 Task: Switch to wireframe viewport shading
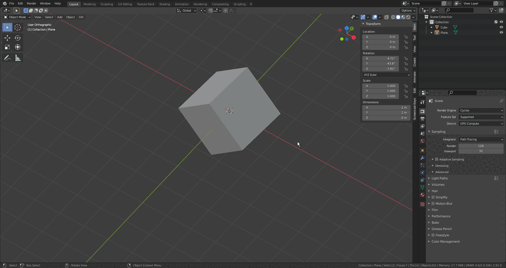click(393, 17)
